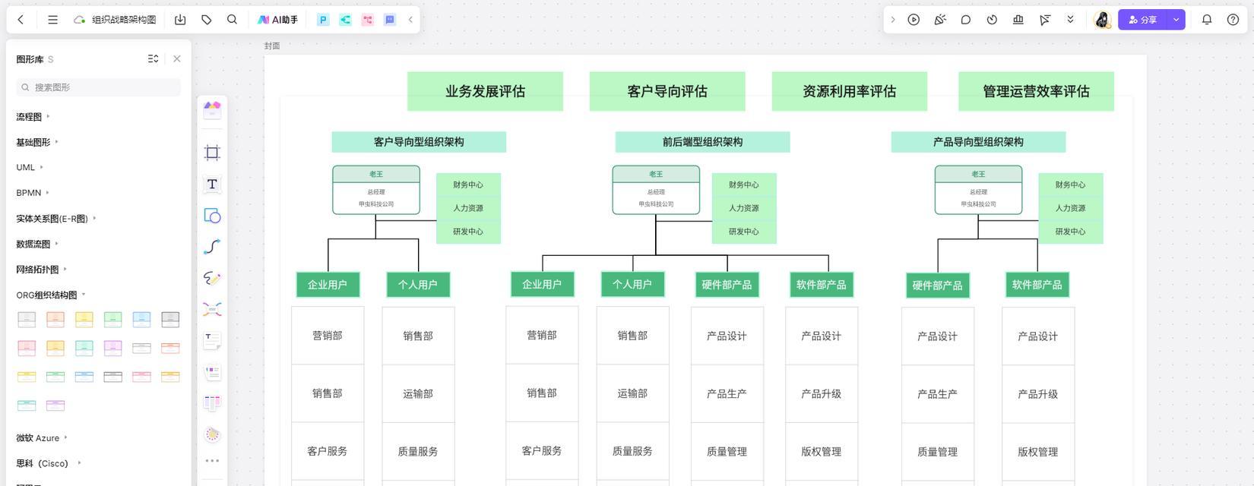This screenshot has width=1254, height=486.
Task: Open the search magnifier in toolbar
Action: point(232,20)
